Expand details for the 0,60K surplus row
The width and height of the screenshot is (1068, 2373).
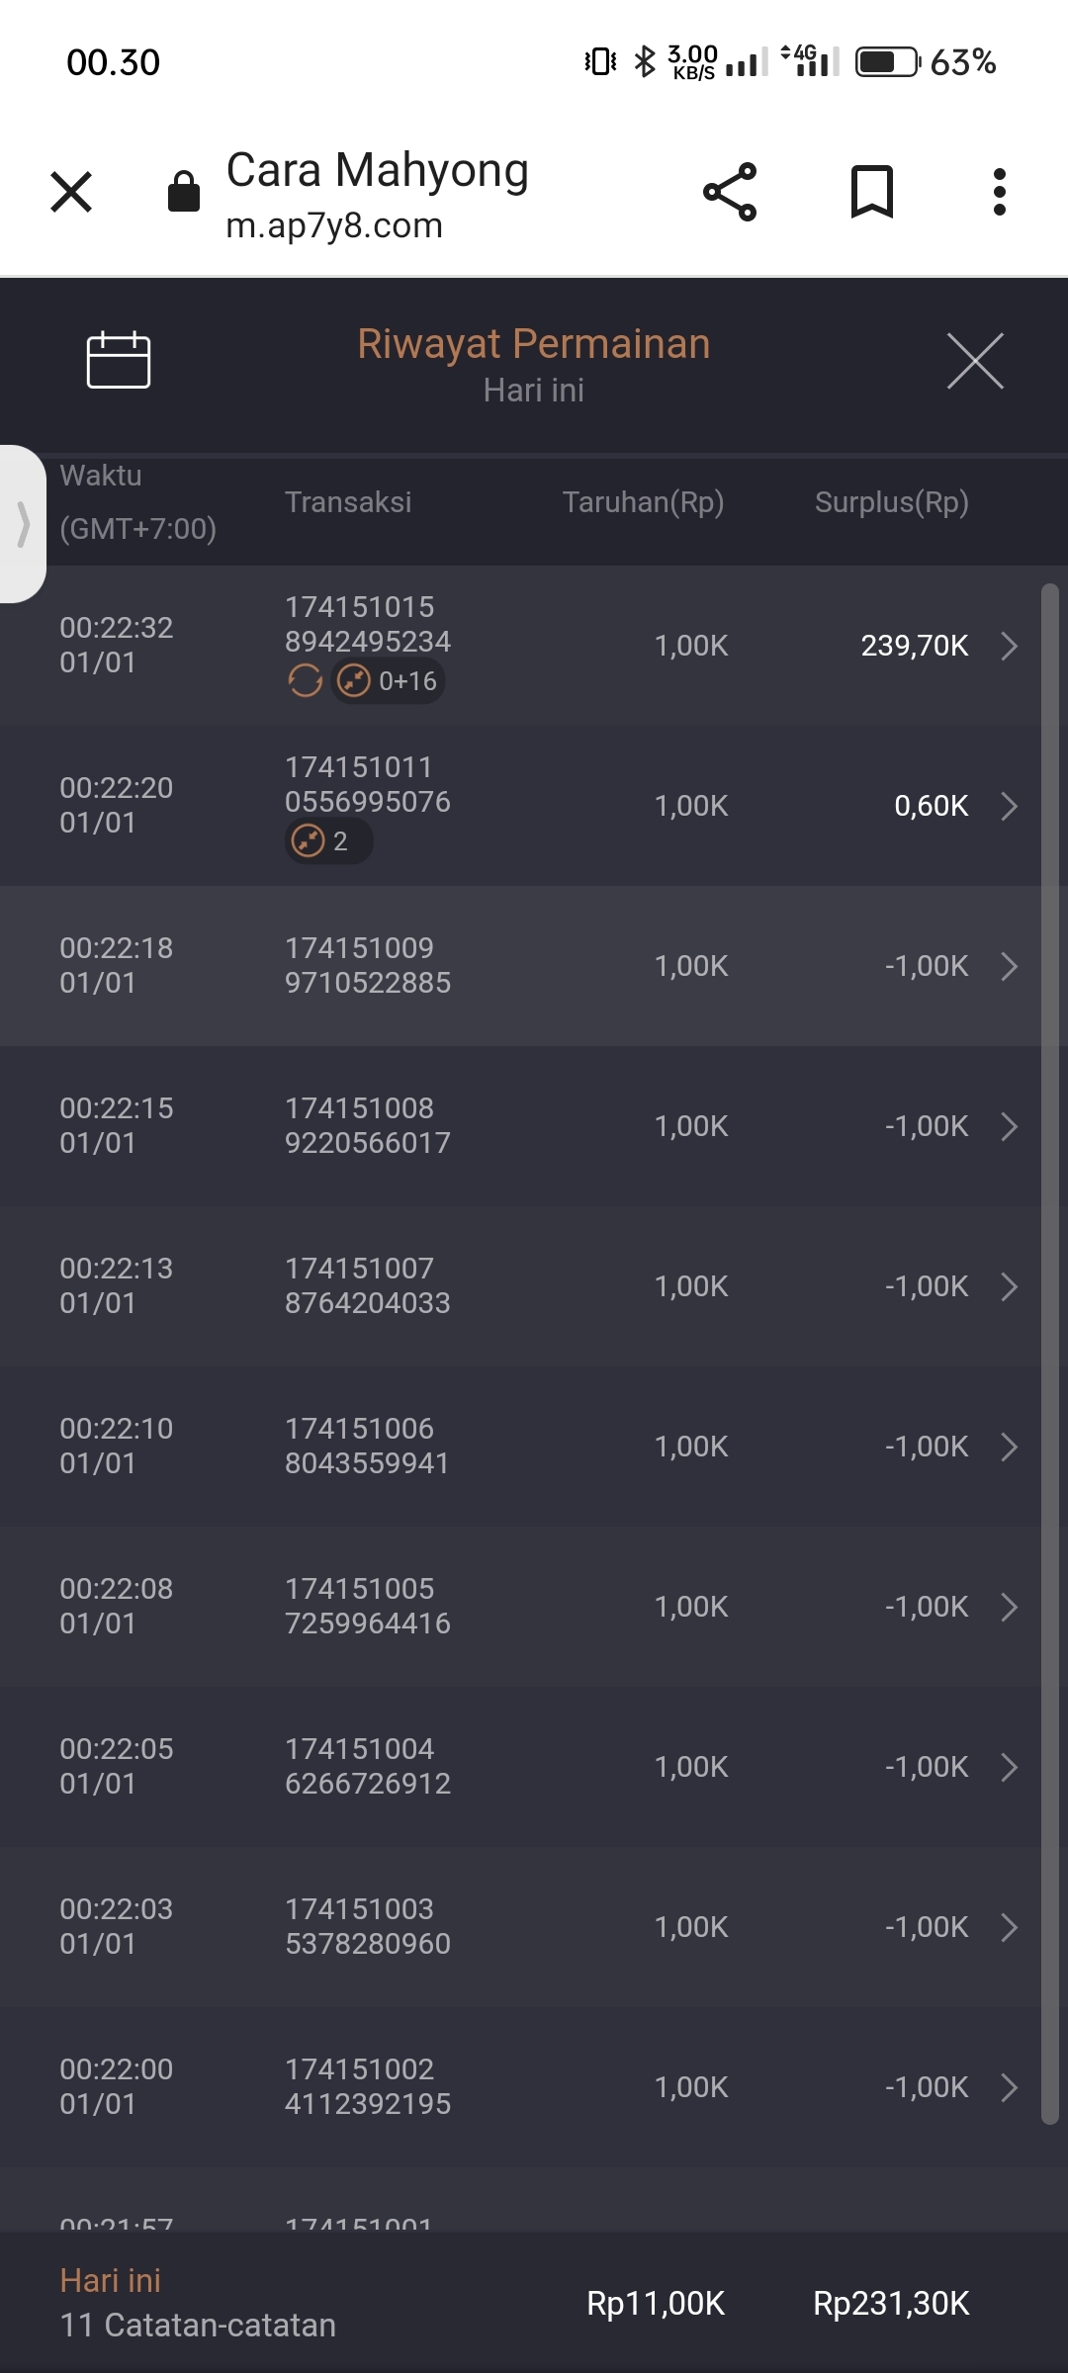pyautogui.click(x=1009, y=806)
